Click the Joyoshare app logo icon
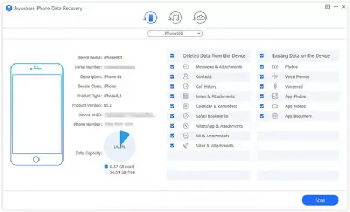 (9, 8)
